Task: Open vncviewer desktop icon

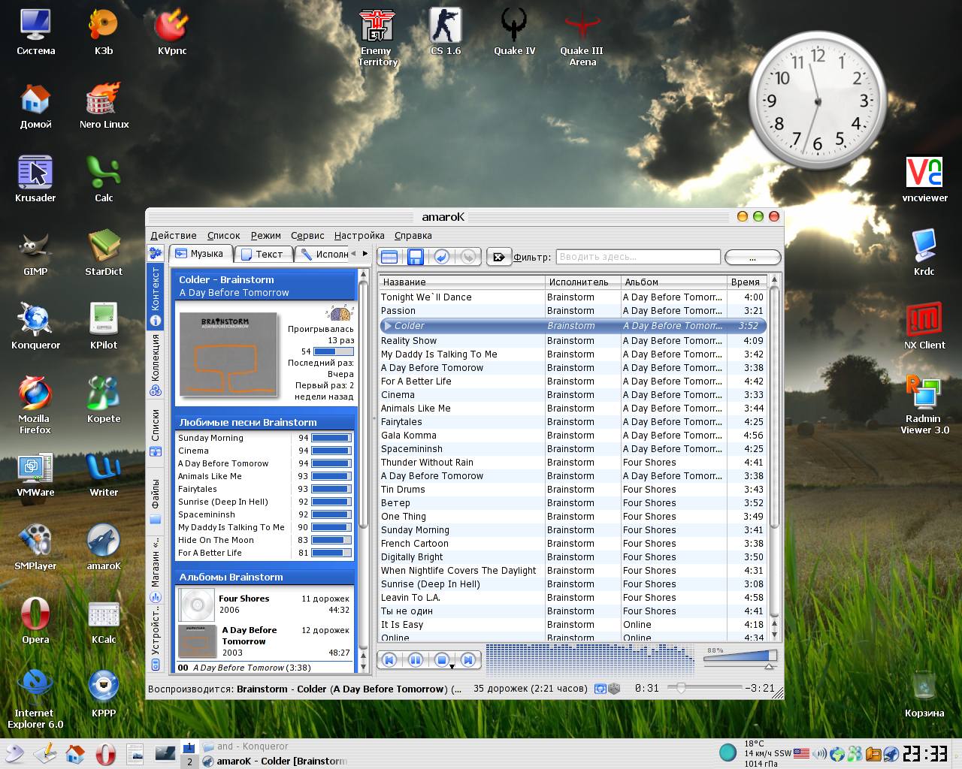Action: point(924,179)
